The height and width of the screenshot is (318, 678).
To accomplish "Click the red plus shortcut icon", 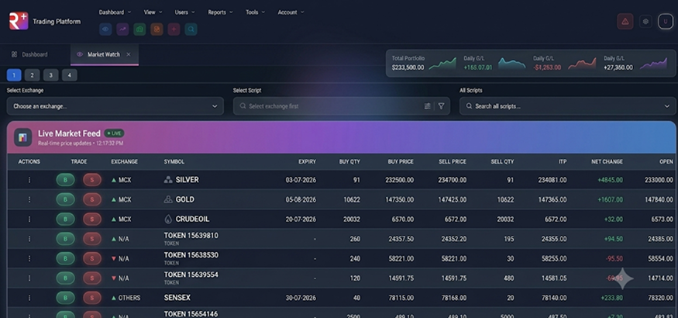I will pos(174,29).
